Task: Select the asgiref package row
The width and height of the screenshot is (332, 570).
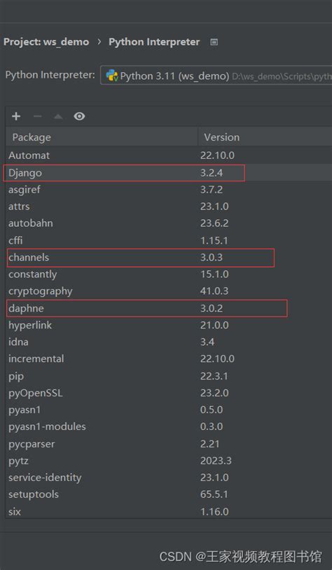Action: click(169, 189)
